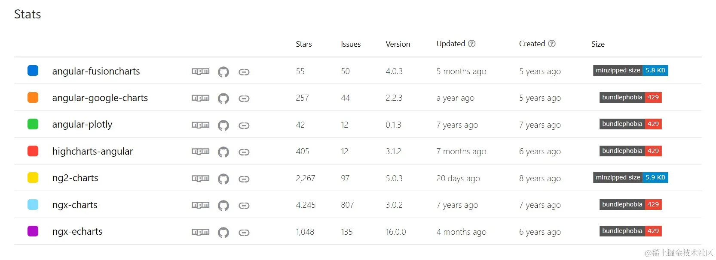Open the GitHub repository for ng2-charts

click(x=223, y=179)
